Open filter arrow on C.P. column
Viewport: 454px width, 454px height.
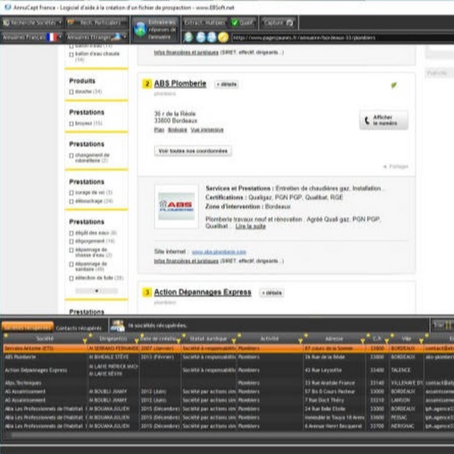click(x=386, y=341)
